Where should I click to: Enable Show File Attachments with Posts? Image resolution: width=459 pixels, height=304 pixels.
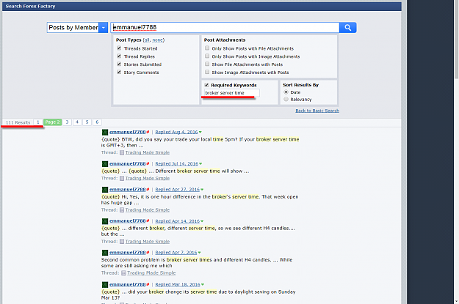(x=207, y=64)
